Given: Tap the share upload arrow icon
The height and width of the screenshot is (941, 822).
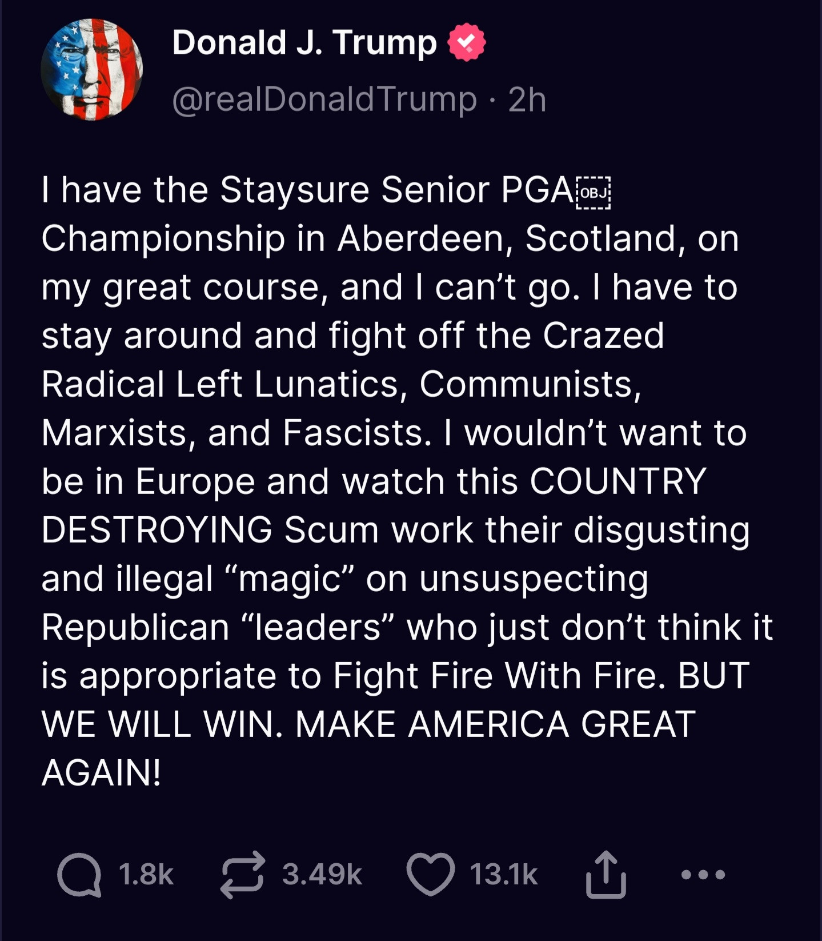Looking at the screenshot, I should point(606,875).
